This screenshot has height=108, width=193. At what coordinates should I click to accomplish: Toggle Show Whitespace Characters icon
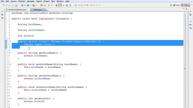pyautogui.click(x=70, y=5)
